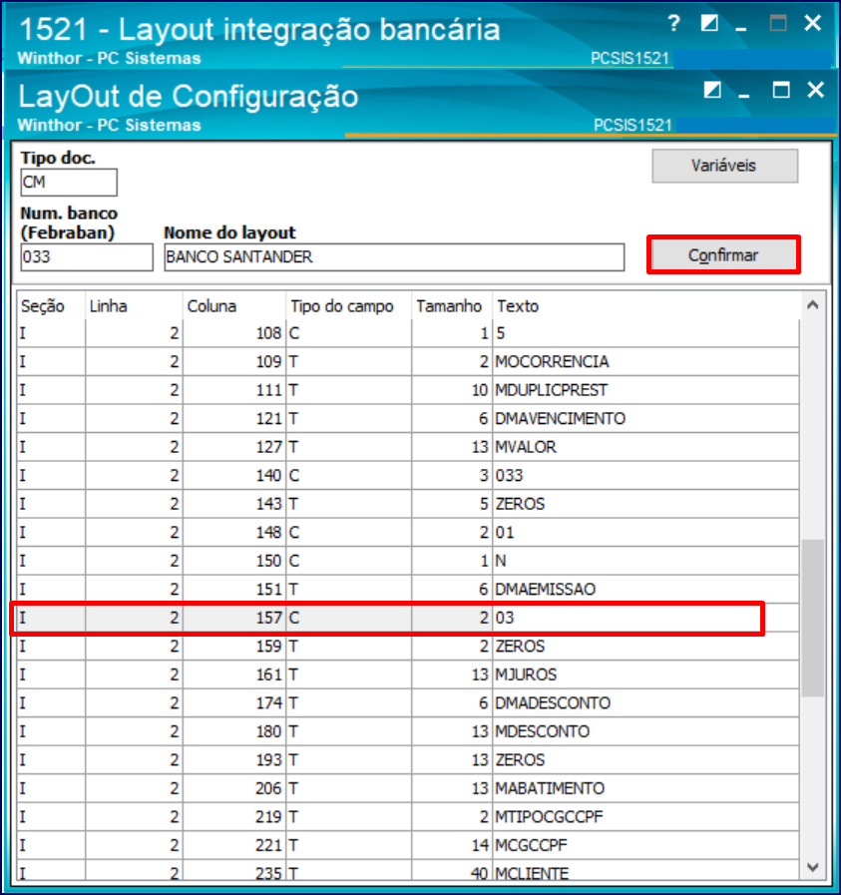
Task: Click Tamanho value 14 in the MCGCCPF row
Action: [x=451, y=845]
